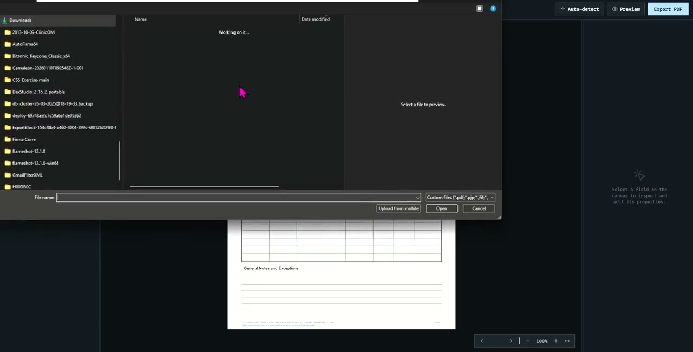Click the horizontal scrollbar in file list

coord(204,187)
